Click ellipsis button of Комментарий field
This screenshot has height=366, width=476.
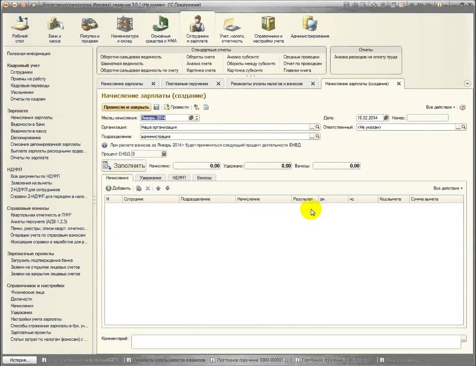pyautogui.click(x=464, y=339)
